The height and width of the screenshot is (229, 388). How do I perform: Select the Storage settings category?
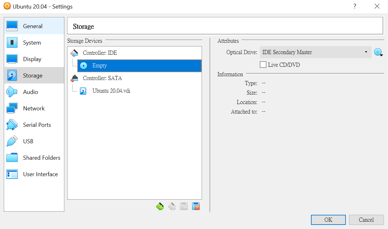(x=34, y=76)
